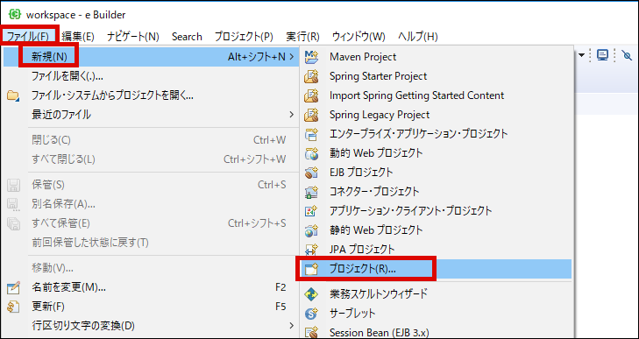The height and width of the screenshot is (339, 639).
Task: Click the サーブレット icon
Action: [311, 313]
